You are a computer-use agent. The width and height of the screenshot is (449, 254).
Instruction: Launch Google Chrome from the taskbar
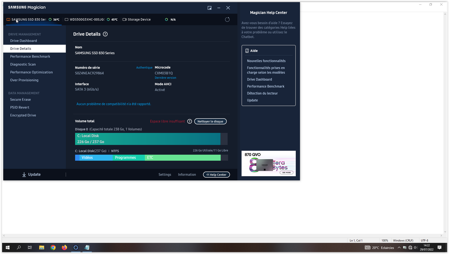tap(53, 248)
